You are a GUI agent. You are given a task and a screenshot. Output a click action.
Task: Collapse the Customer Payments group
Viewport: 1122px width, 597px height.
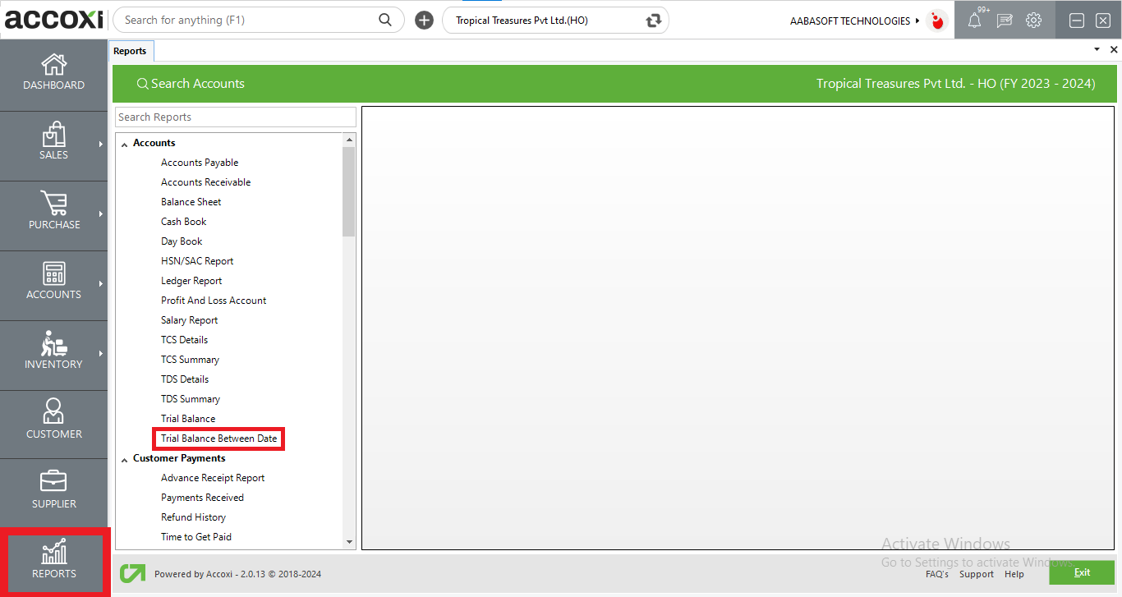[x=125, y=459]
